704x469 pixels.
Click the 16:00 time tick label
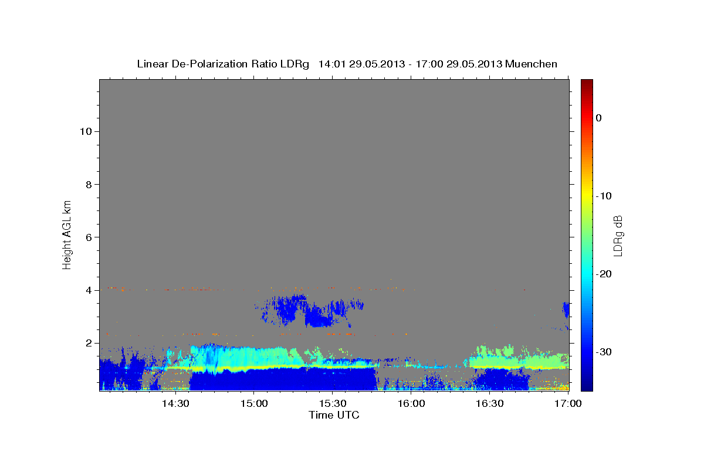(411, 403)
